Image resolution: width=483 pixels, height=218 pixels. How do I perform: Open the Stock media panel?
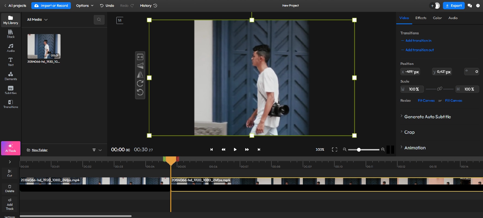coord(11,34)
